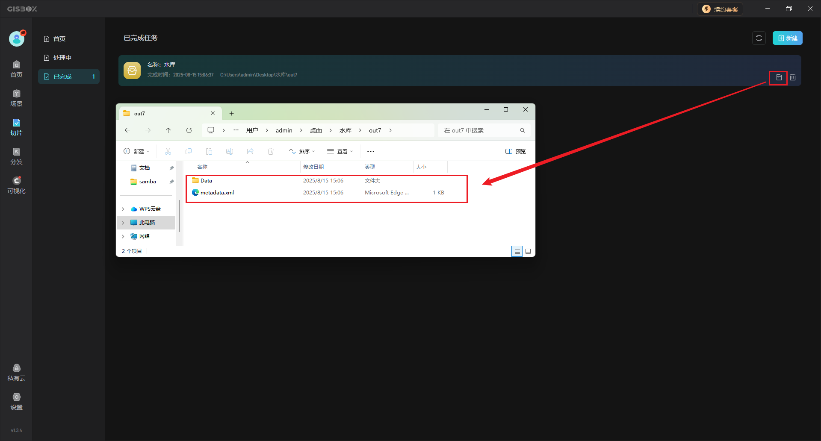Screen dimensions: 821x441
Task: Switch to the 处理中 tab
Action: pos(62,58)
